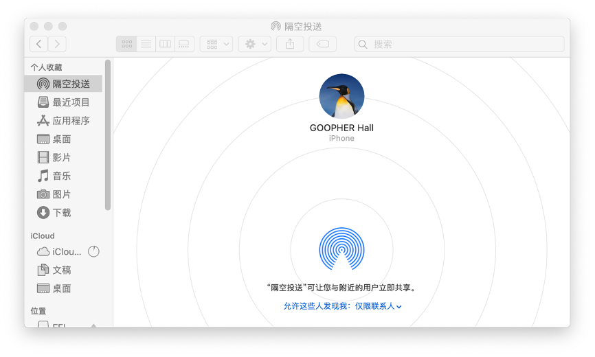Switch to icon view

[126, 44]
